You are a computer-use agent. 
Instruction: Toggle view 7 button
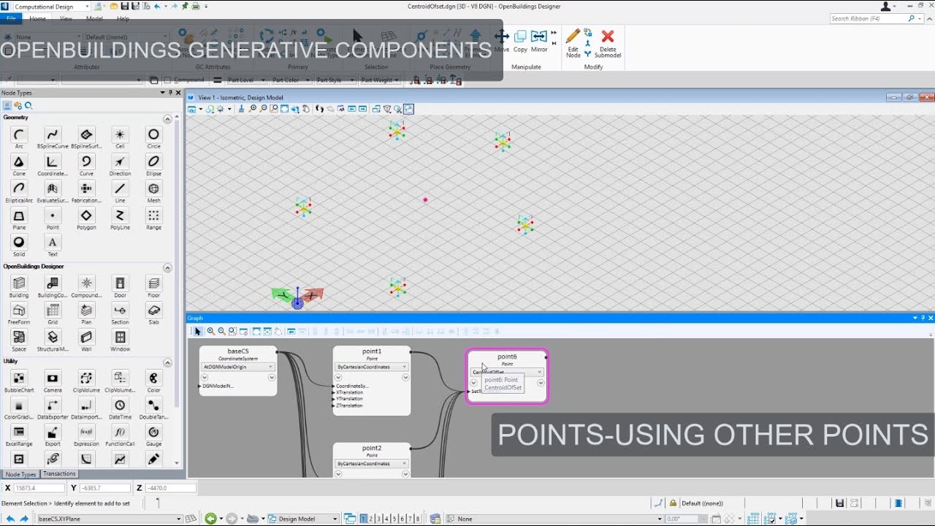(410, 519)
